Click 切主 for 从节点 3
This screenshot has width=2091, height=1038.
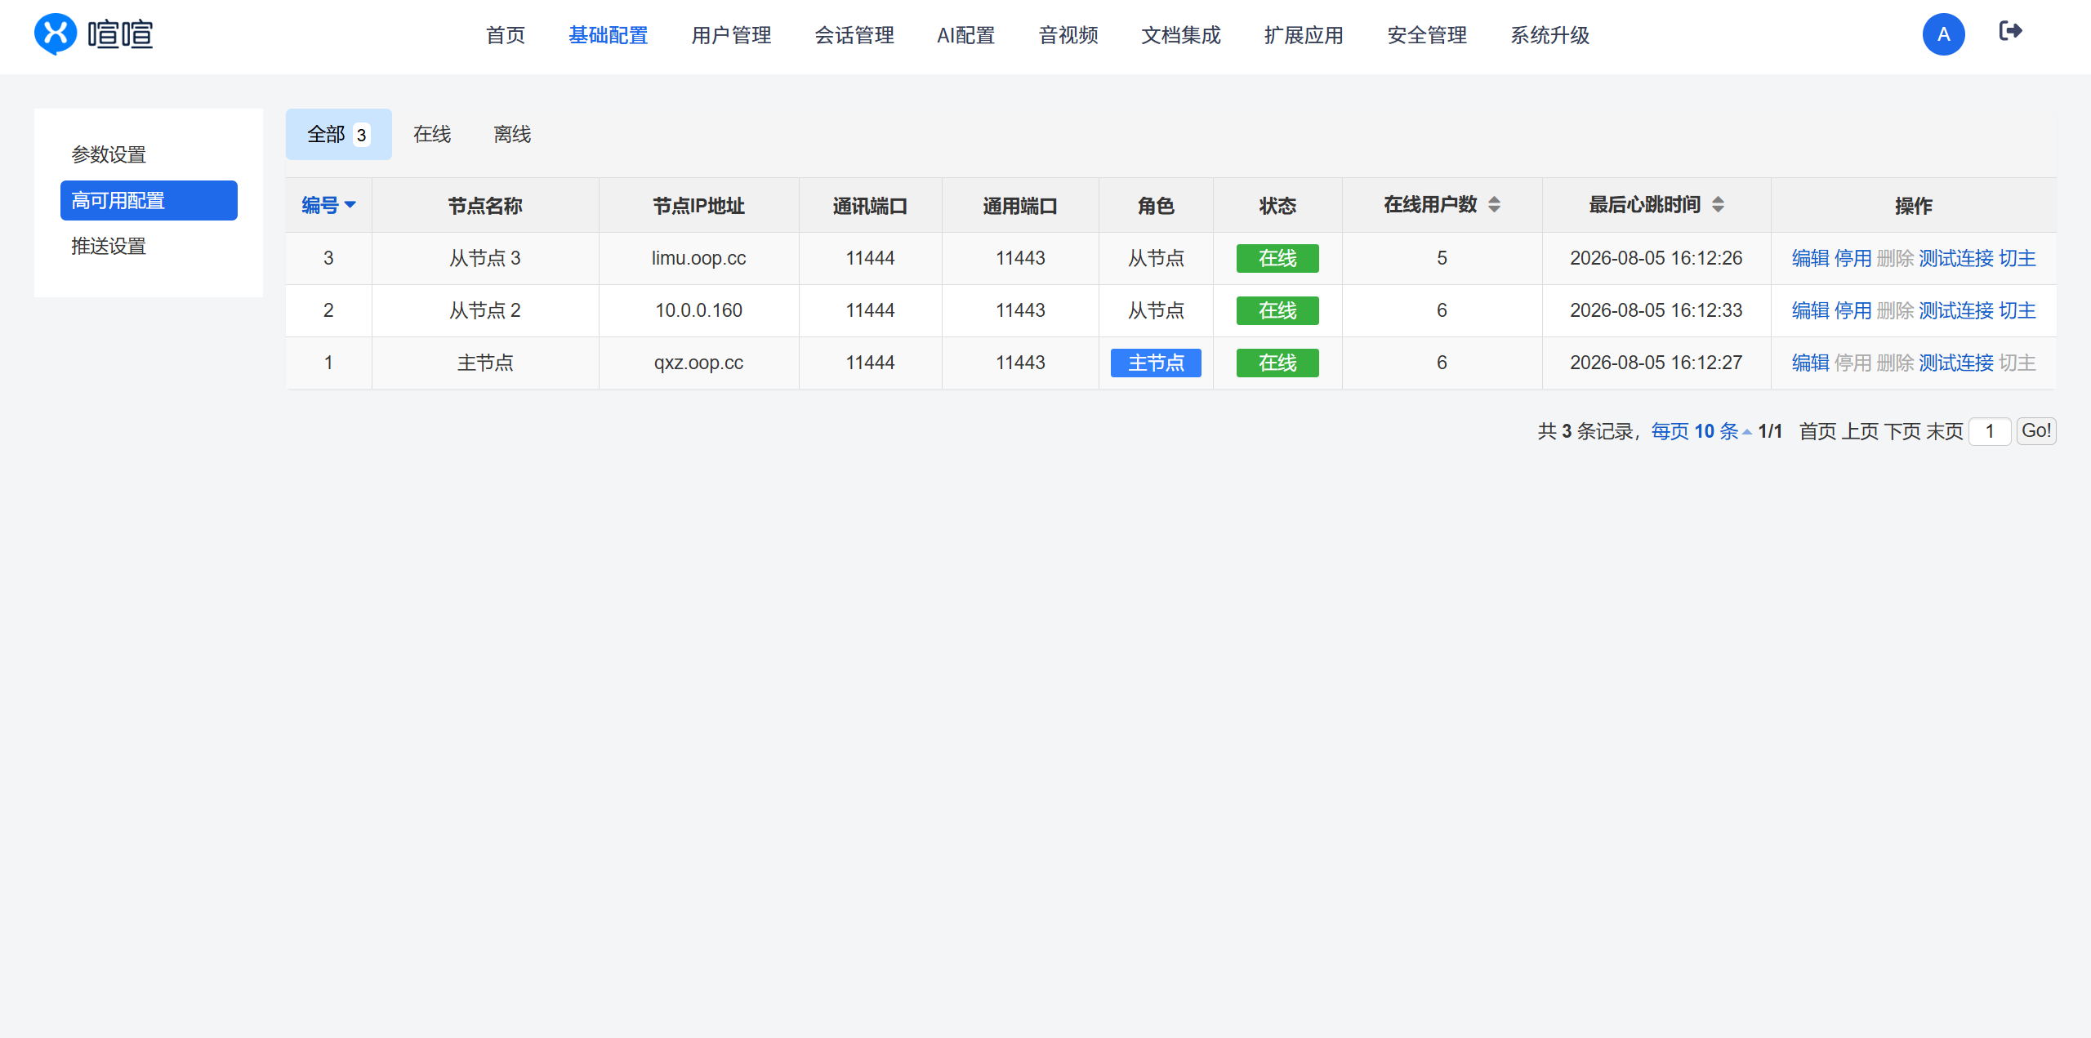[2017, 258]
